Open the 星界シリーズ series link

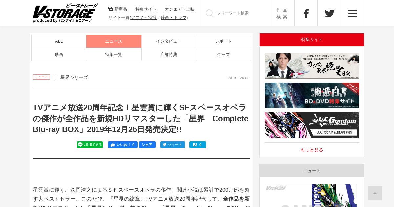[74, 77]
